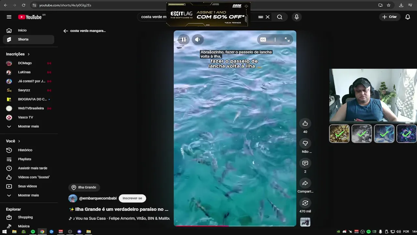Open Seus vídeos
417x235 pixels.
(x=29, y=186)
